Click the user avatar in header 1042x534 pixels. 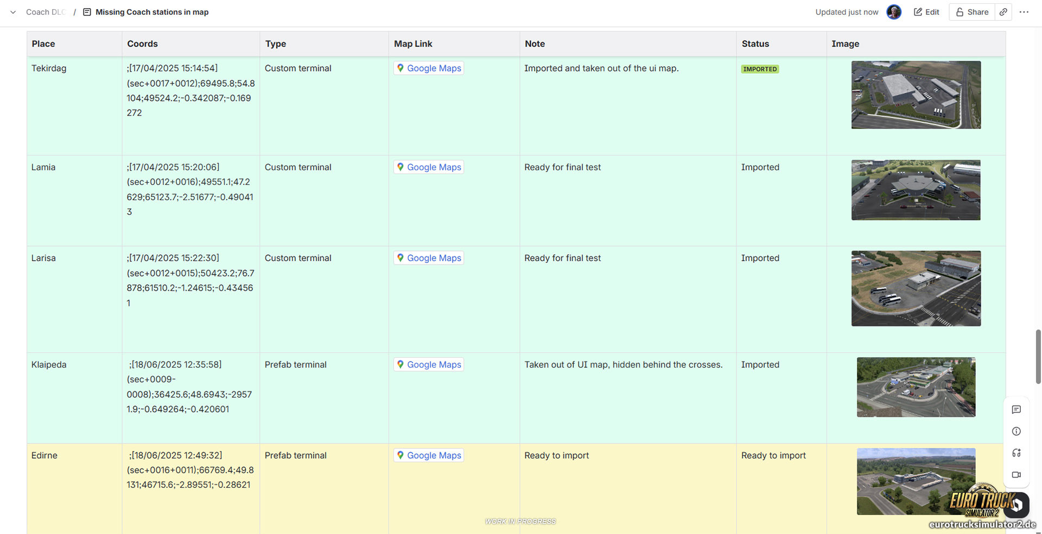click(894, 12)
